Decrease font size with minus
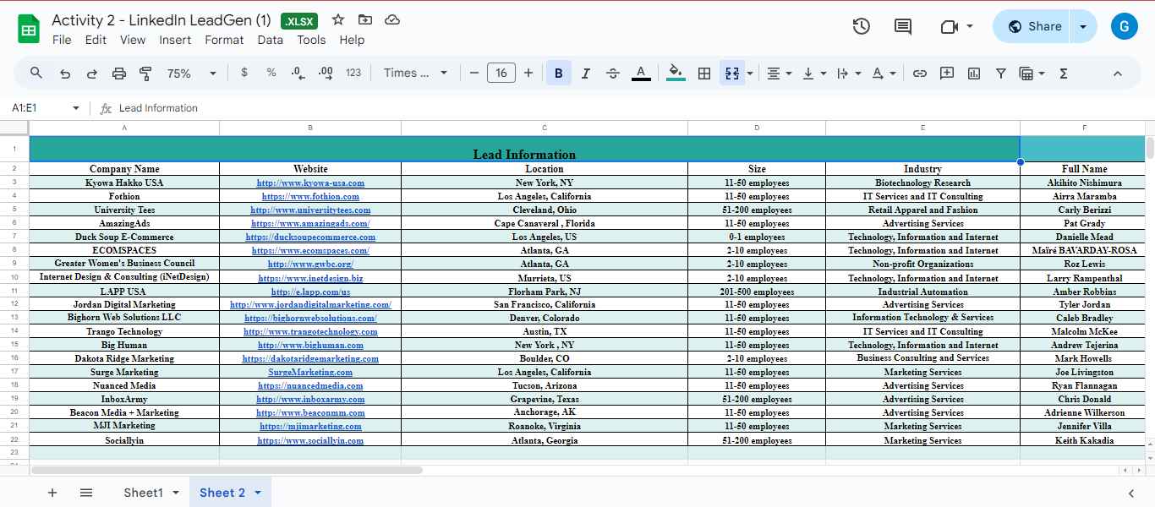Screen dimensions: 1155x507 (x=474, y=74)
